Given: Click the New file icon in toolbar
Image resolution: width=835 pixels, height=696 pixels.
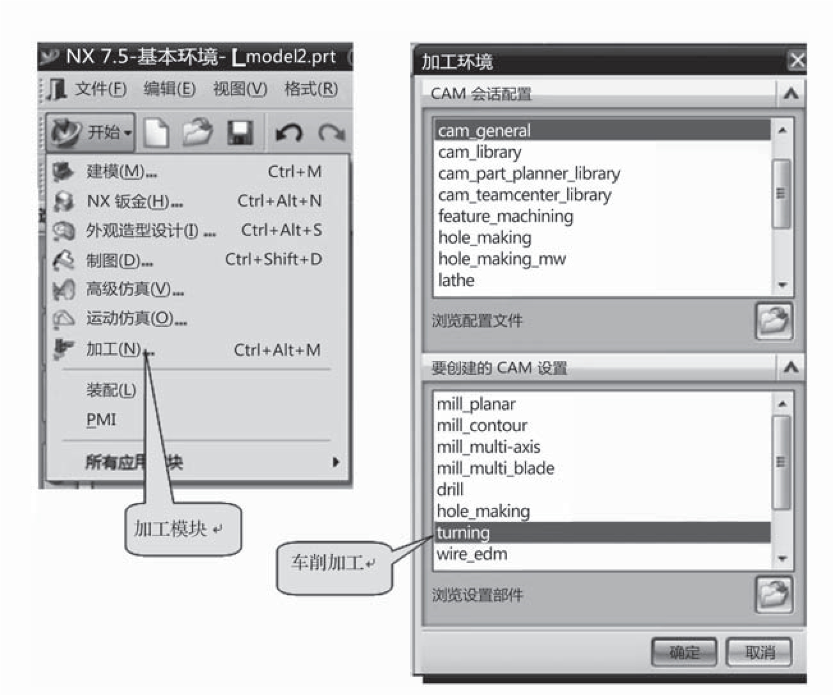Looking at the screenshot, I should (x=155, y=133).
